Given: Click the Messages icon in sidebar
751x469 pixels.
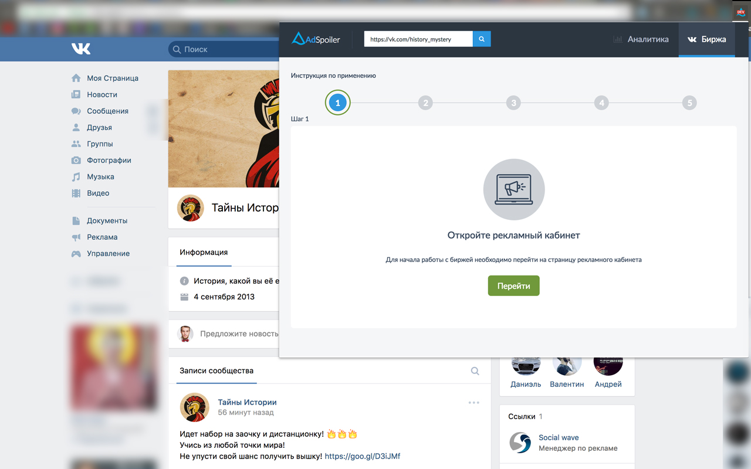Looking at the screenshot, I should pos(76,111).
